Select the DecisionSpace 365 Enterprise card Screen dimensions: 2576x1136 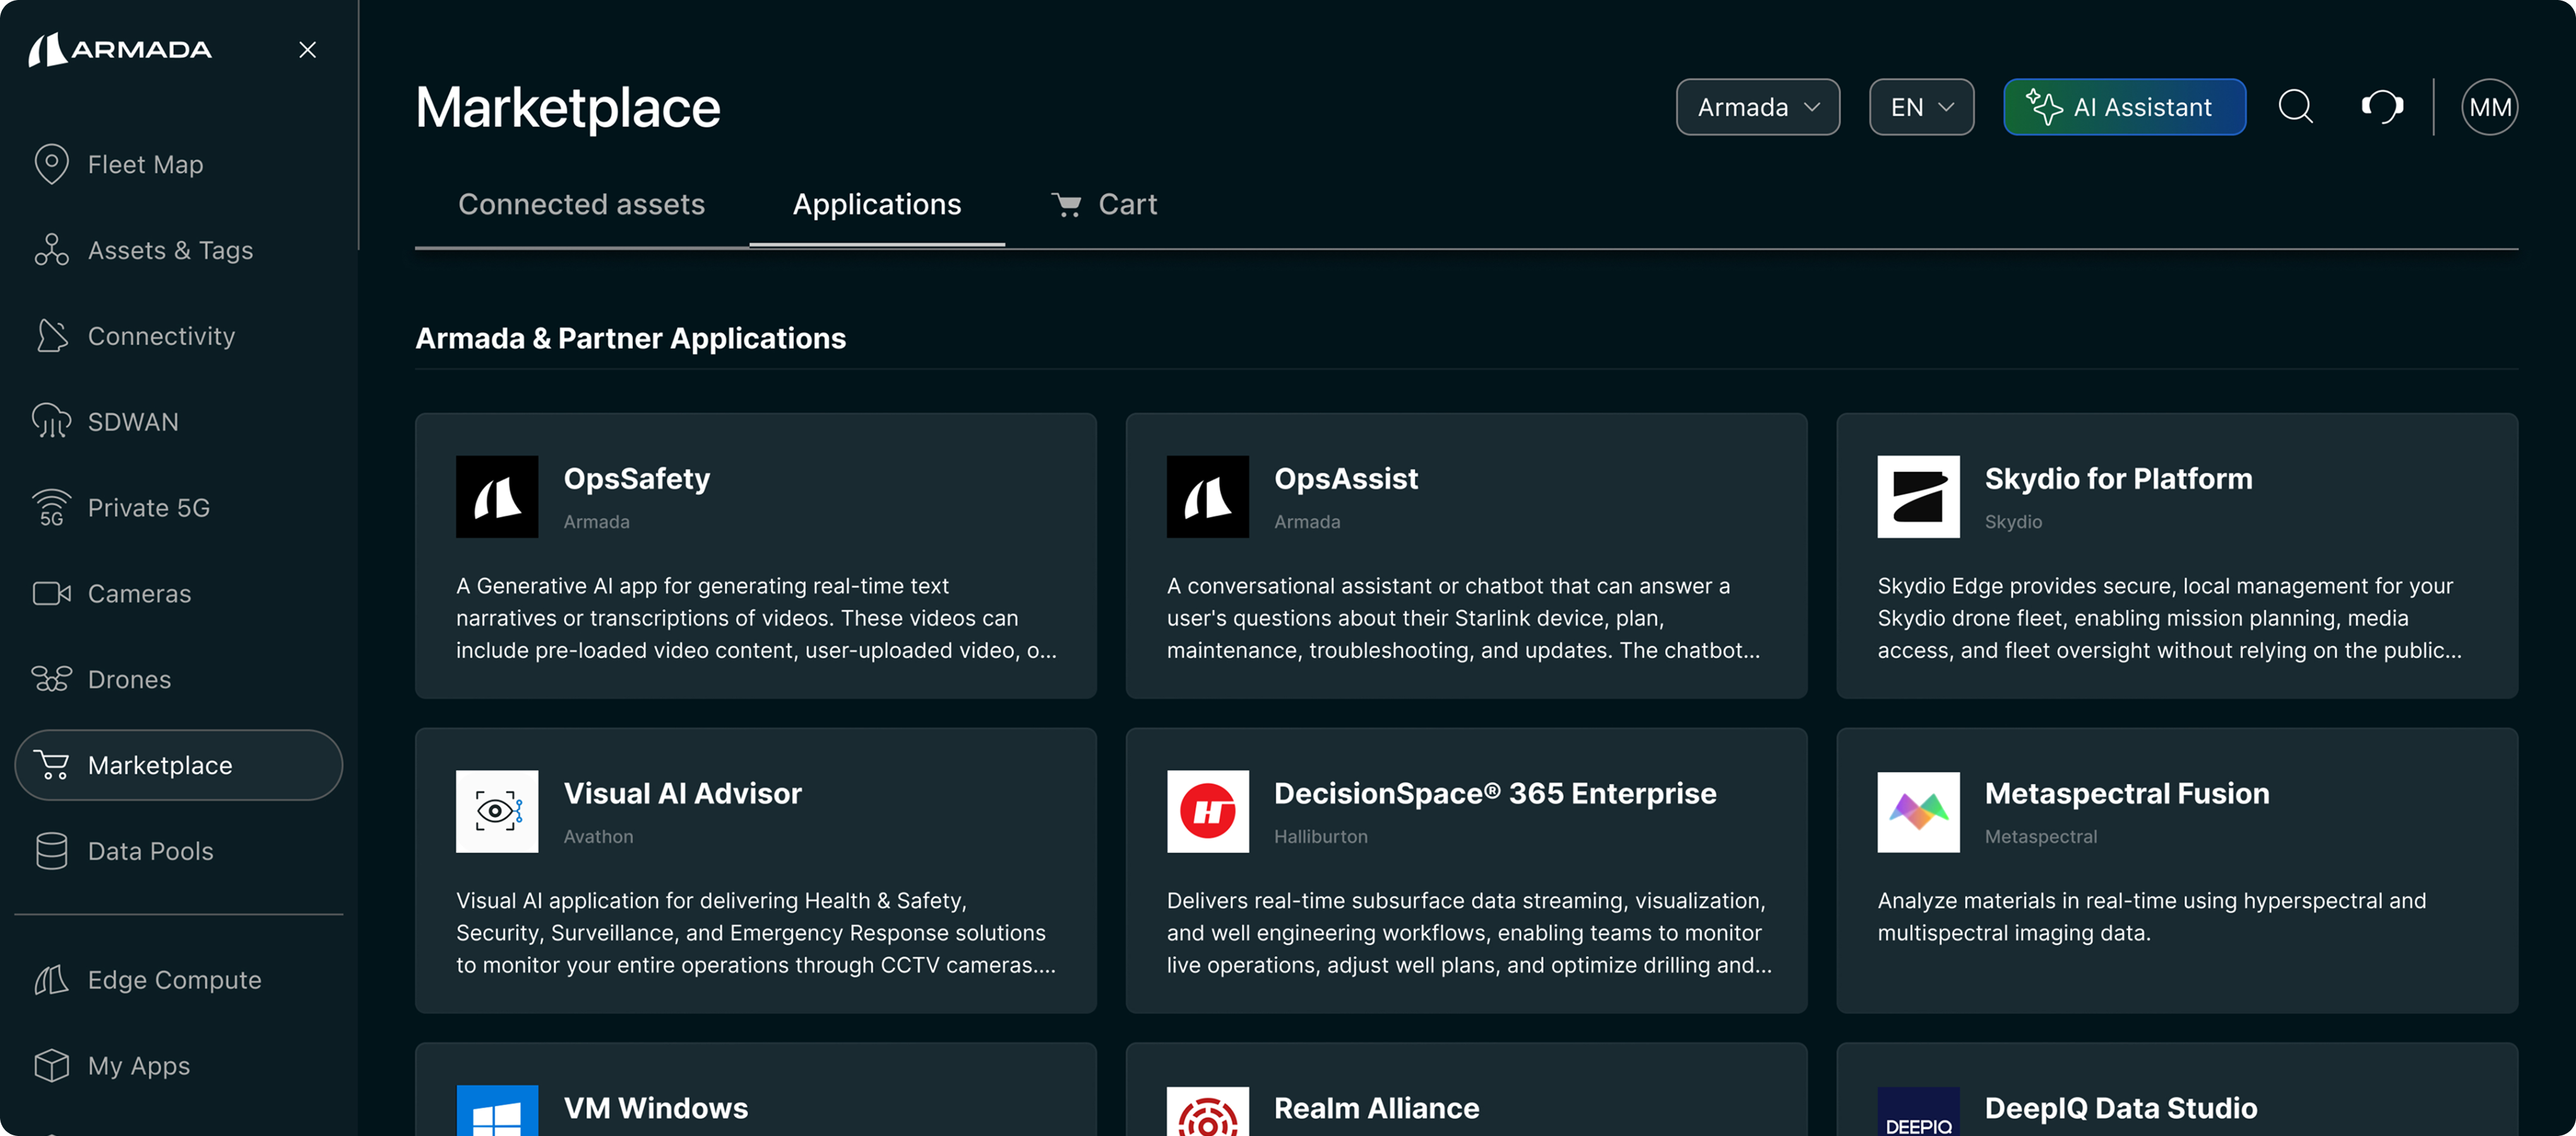(x=1465, y=870)
